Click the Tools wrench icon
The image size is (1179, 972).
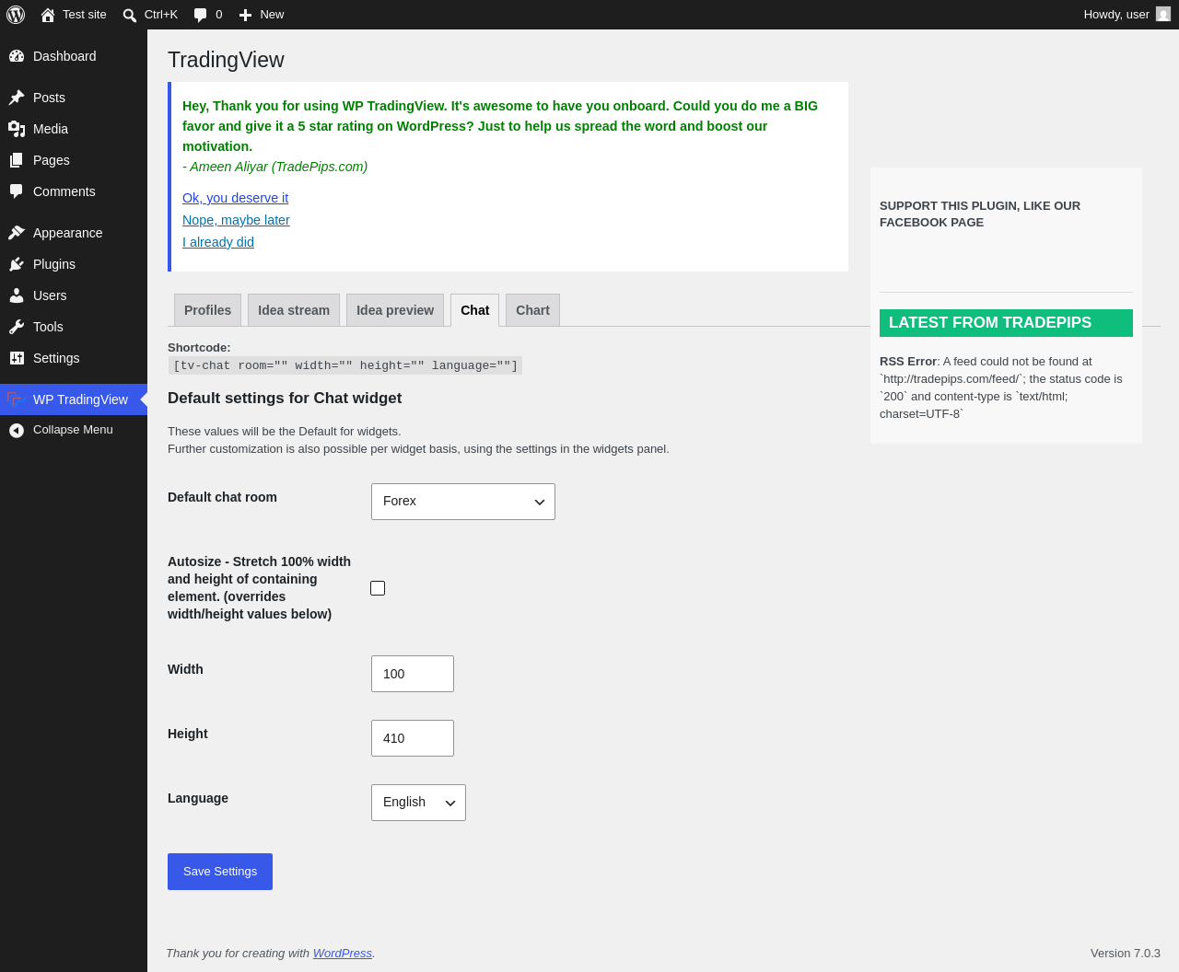click(x=17, y=327)
